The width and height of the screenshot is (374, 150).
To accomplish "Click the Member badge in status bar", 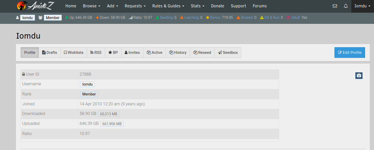I will tap(53, 18).
